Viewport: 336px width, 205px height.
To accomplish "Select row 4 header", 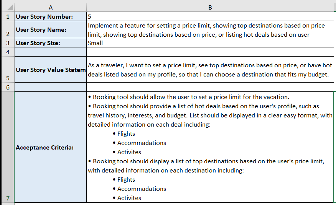I will pyautogui.click(x=8, y=52).
